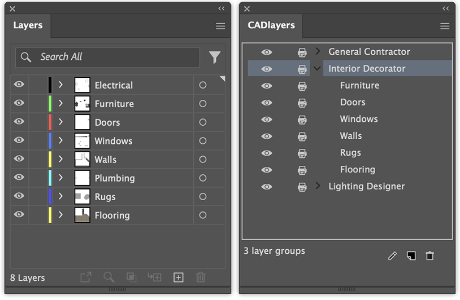This screenshot has width=460, height=300.
Task: Toggle visibility of the Plumbing layer
Action: click(x=19, y=178)
